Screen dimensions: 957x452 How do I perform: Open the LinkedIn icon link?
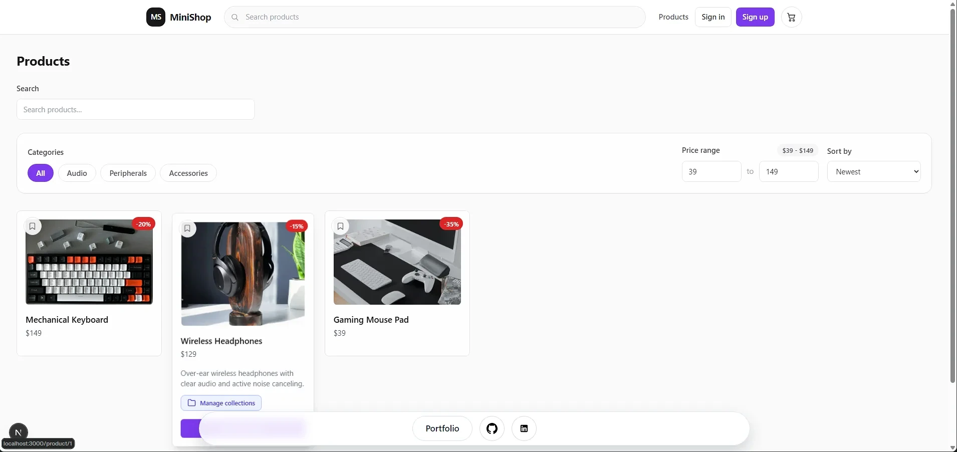(524, 428)
